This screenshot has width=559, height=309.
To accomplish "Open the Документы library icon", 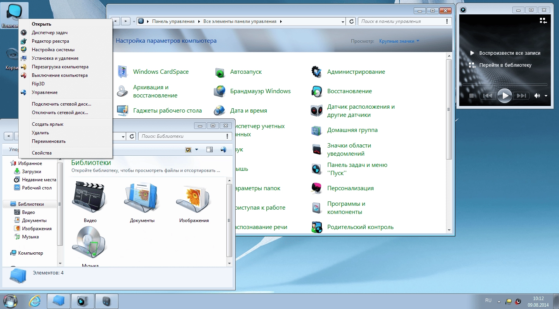I will click(142, 198).
